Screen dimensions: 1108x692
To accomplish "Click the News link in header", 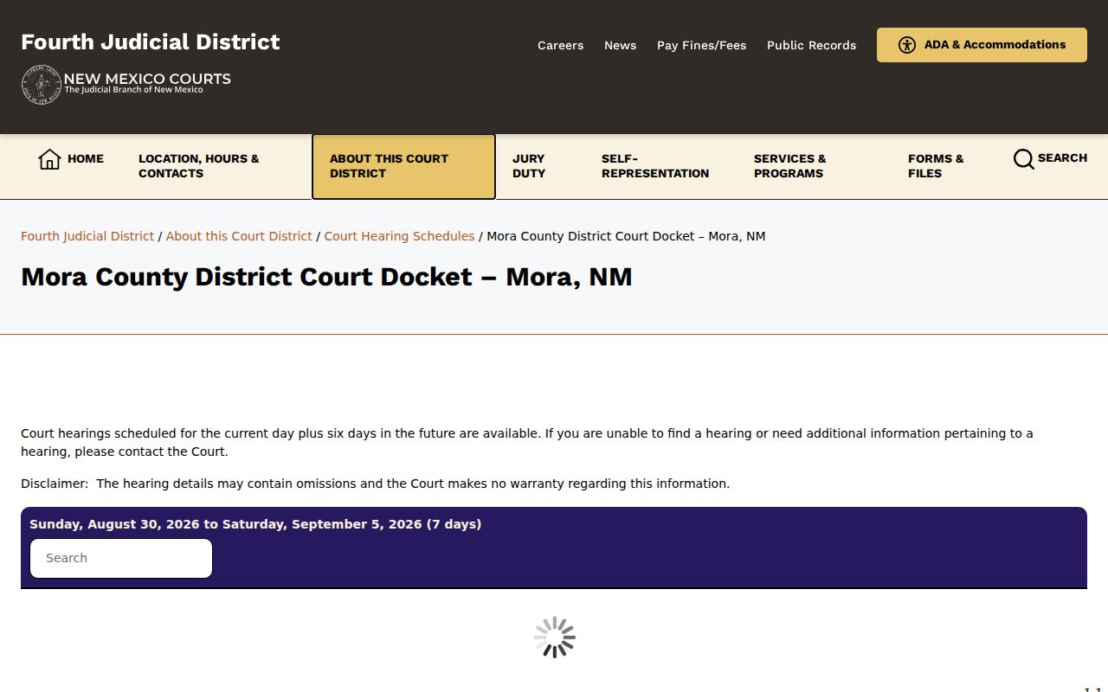I will point(620,45).
